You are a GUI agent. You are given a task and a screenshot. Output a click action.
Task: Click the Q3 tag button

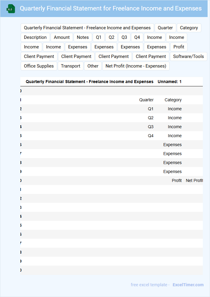pos(124,37)
